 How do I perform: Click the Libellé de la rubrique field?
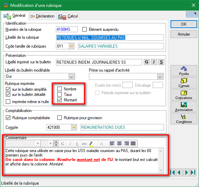[x=110, y=37]
